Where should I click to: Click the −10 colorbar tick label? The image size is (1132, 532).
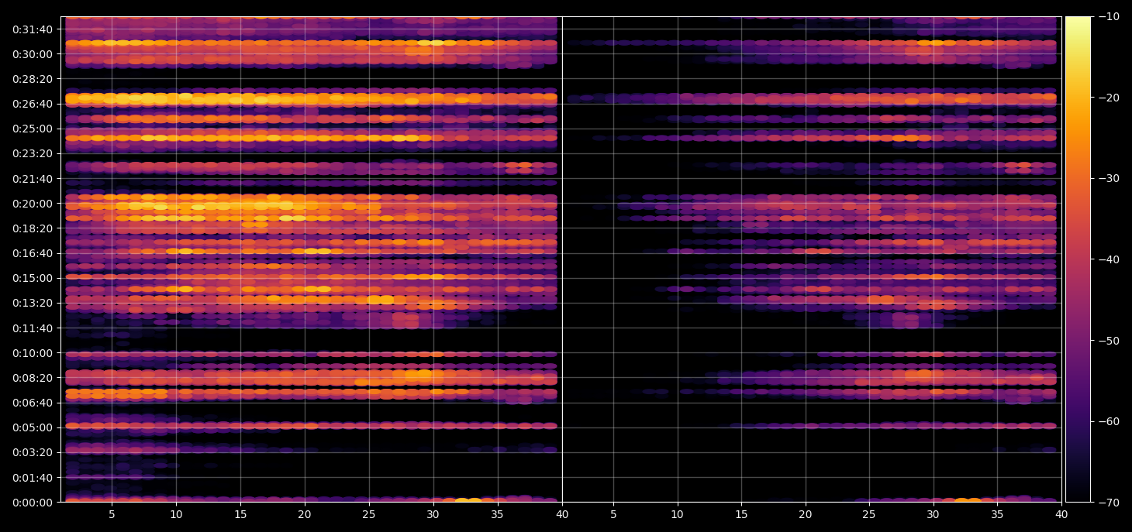pos(1107,16)
